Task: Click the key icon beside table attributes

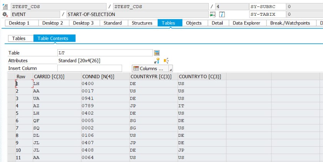Action: 157,61
